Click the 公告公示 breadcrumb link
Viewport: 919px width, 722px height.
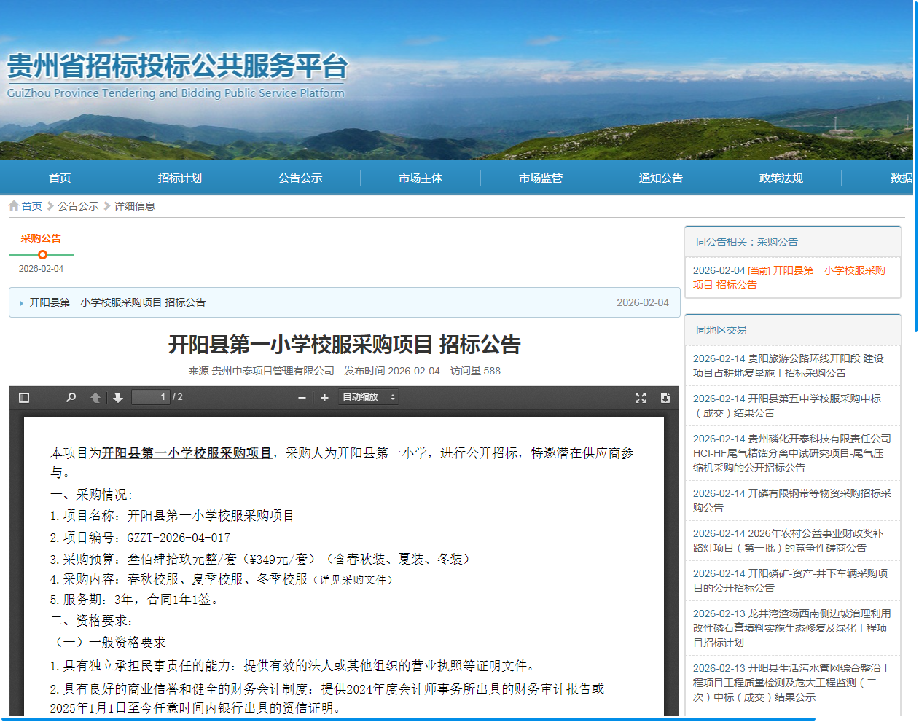78,206
